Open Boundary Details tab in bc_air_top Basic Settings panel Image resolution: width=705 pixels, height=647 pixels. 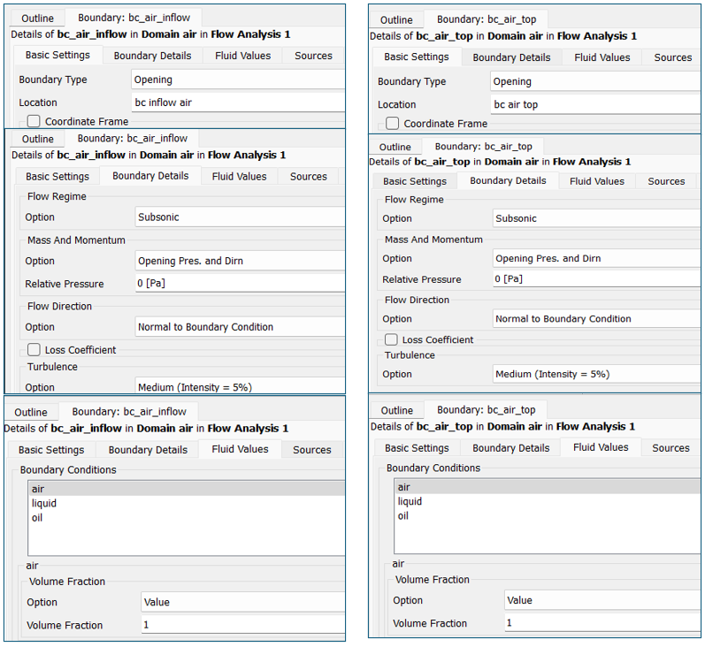coord(511,57)
